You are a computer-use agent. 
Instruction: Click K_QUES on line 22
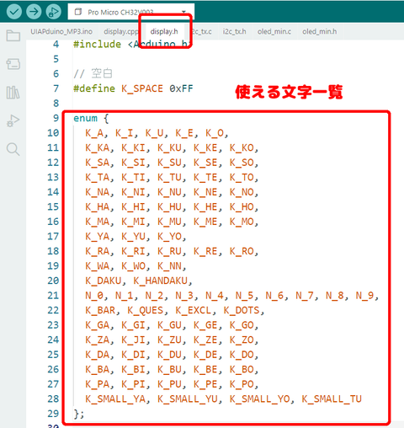[146, 310]
